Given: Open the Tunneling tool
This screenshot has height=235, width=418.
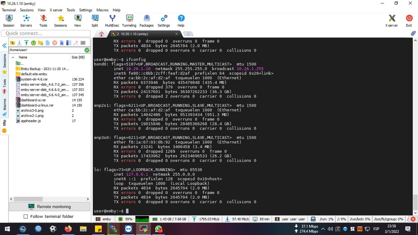Looking at the screenshot, I should [x=129, y=21].
